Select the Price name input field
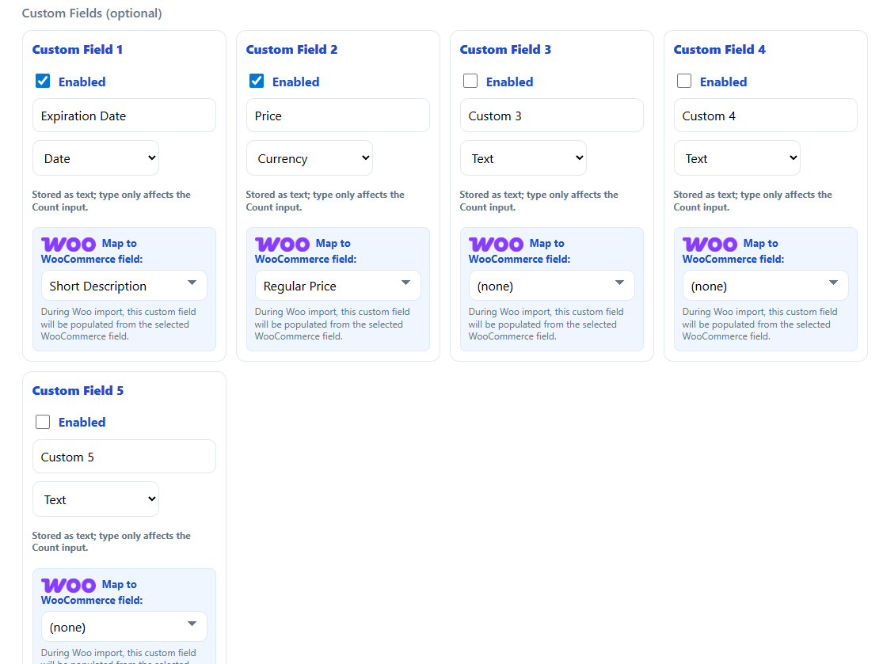Screen dimensions: 883x664 coord(337,115)
